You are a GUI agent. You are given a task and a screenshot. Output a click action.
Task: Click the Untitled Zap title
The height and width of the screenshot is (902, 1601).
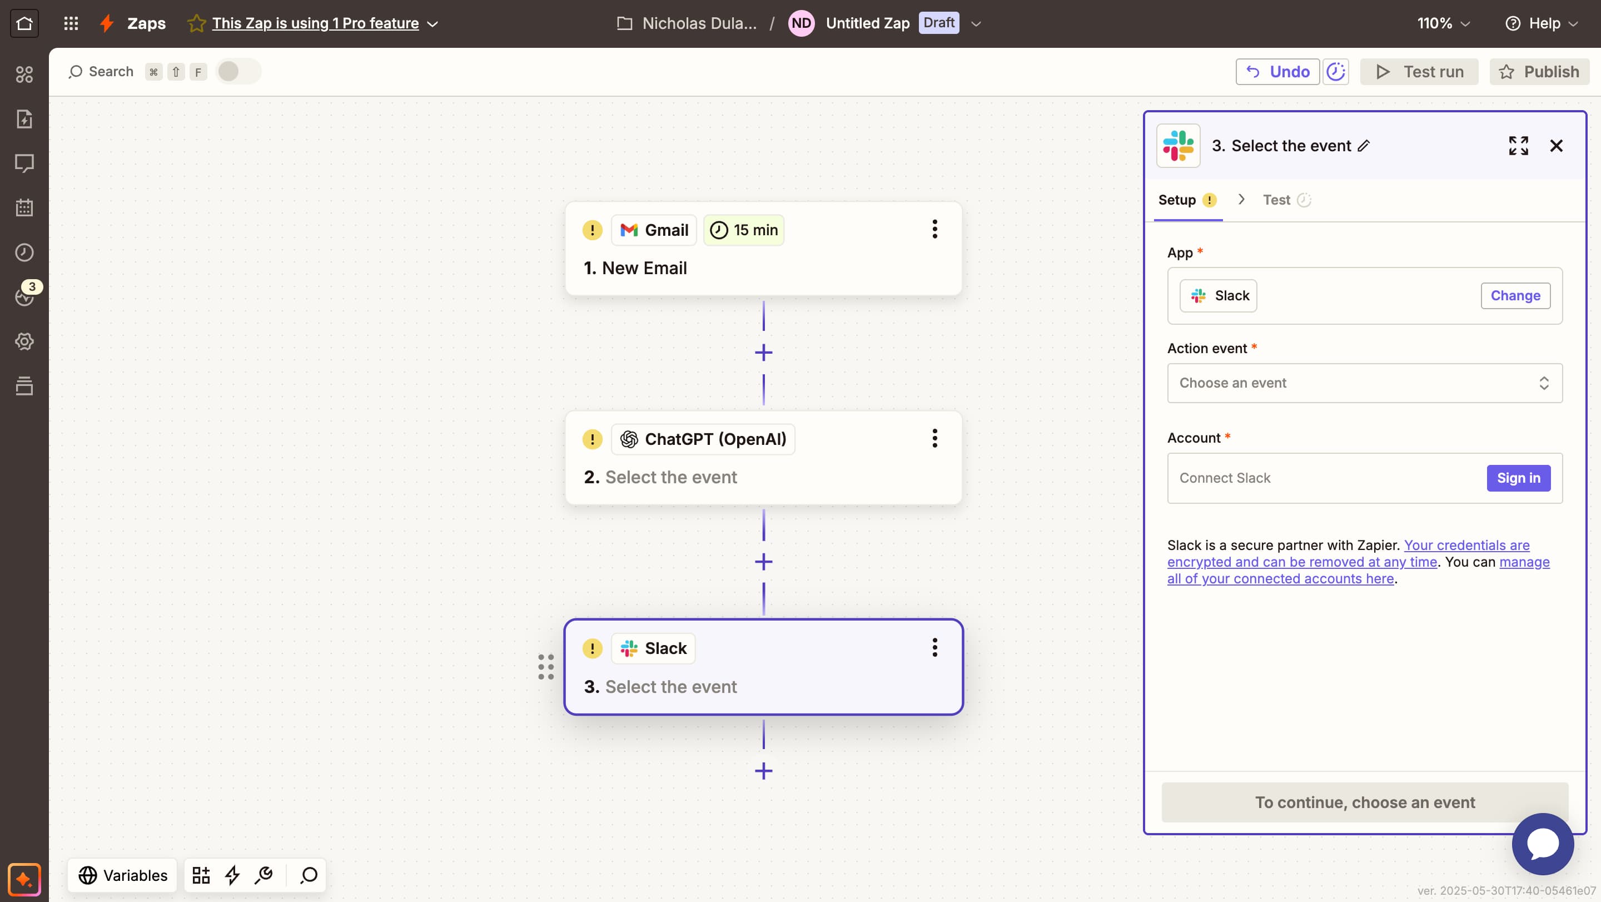(x=867, y=23)
